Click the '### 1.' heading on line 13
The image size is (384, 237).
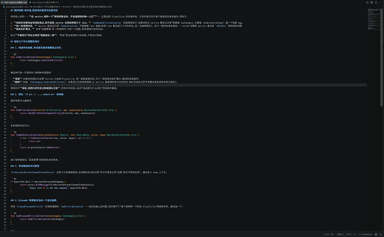36,48
